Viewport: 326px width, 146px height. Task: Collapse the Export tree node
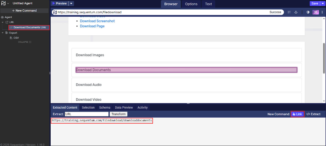coord(3,33)
